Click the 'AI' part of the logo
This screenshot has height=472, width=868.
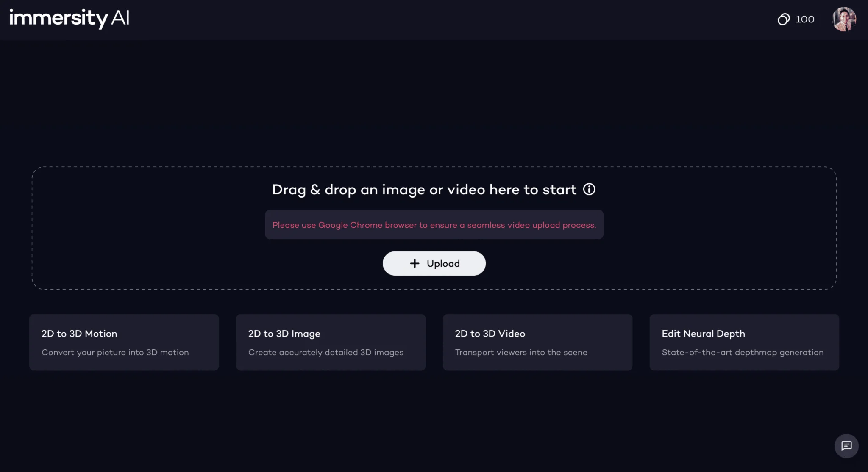120,18
